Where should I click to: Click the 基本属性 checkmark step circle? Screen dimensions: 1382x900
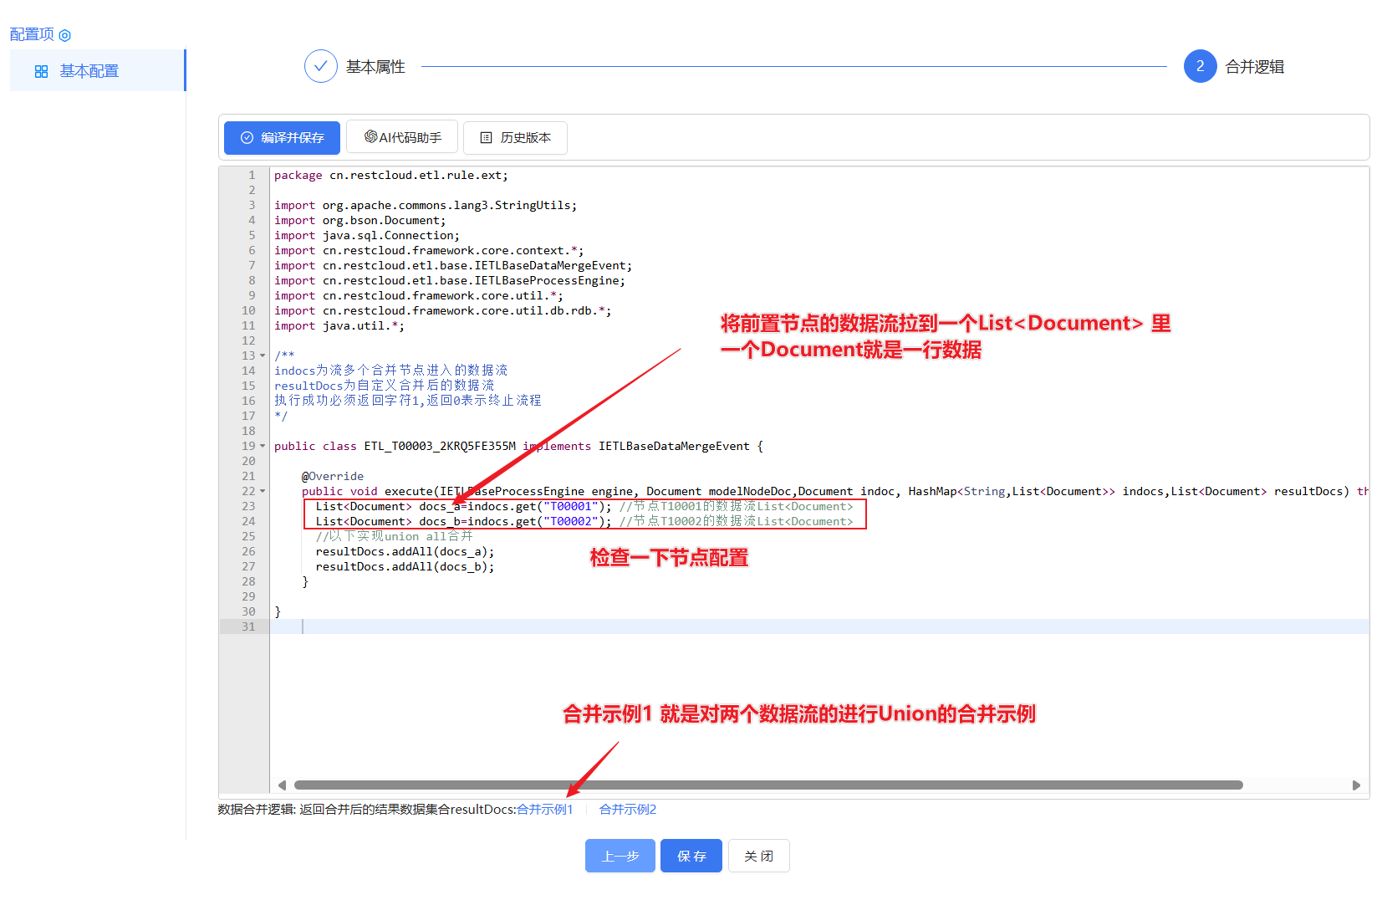(x=321, y=66)
